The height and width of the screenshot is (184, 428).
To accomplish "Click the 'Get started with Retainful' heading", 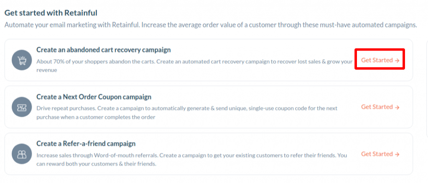I will [x=51, y=13].
